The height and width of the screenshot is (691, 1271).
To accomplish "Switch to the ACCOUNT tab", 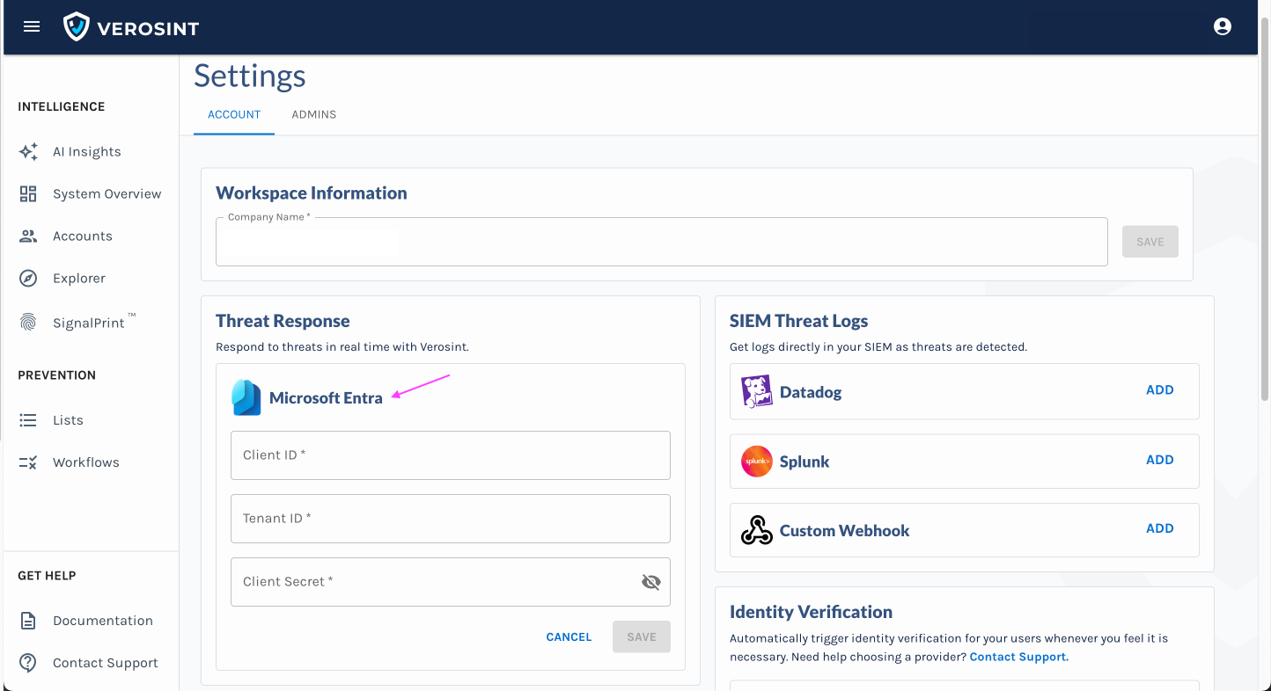I will click(x=234, y=114).
